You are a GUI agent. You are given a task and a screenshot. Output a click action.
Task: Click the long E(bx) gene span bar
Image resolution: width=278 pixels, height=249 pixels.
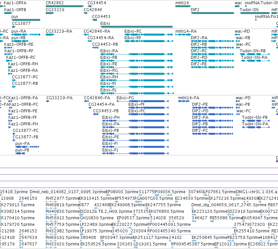[x=136, y=27]
